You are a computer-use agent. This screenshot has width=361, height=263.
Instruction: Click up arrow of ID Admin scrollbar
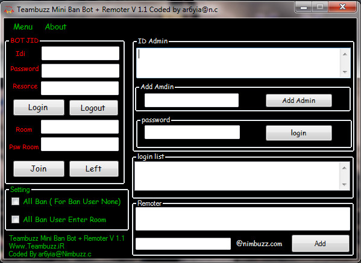coord(345,54)
